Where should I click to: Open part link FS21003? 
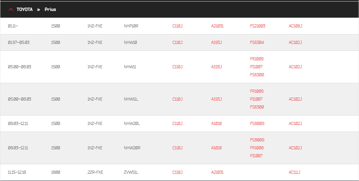tap(258, 26)
